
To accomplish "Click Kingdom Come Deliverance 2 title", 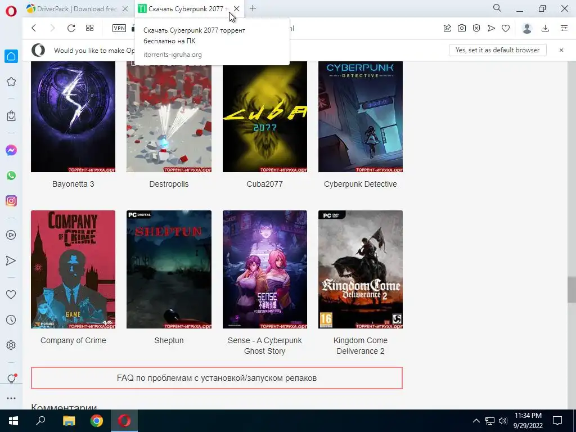I will (x=361, y=346).
